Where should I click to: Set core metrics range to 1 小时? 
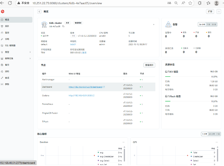pos(205,134)
